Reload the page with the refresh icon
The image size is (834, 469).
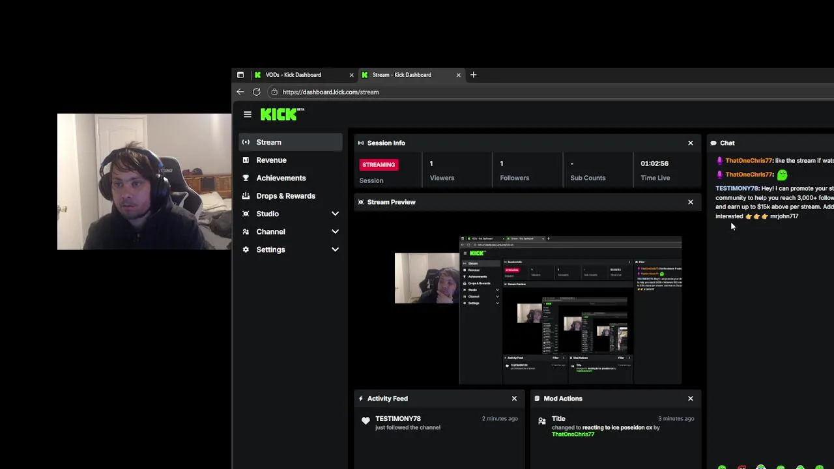coord(257,92)
